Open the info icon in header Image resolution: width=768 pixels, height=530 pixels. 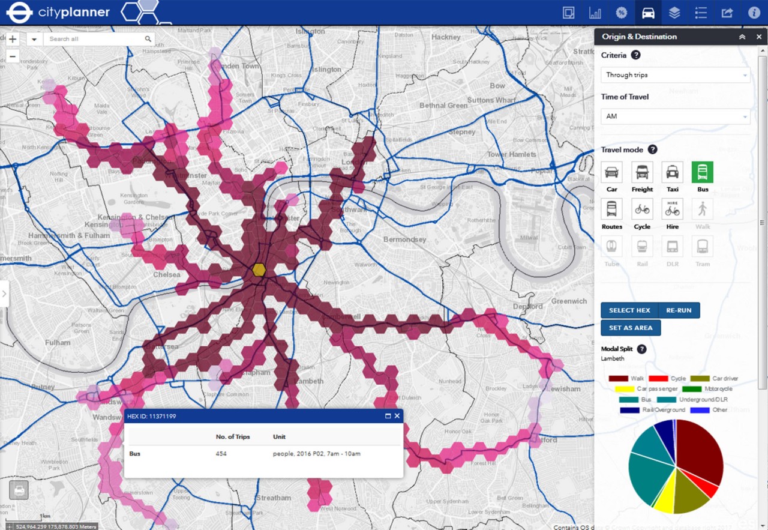[x=754, y=13]
